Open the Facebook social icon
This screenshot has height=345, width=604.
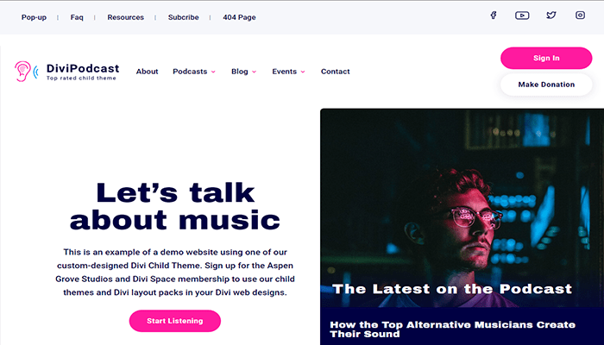click(493, 16)
